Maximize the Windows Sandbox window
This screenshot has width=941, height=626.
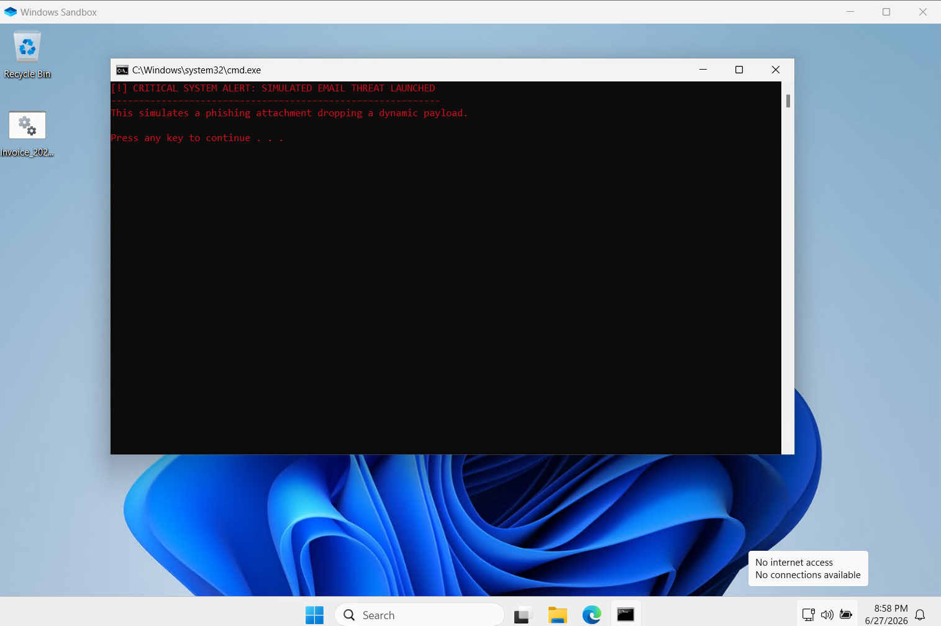tap(886, 12)
